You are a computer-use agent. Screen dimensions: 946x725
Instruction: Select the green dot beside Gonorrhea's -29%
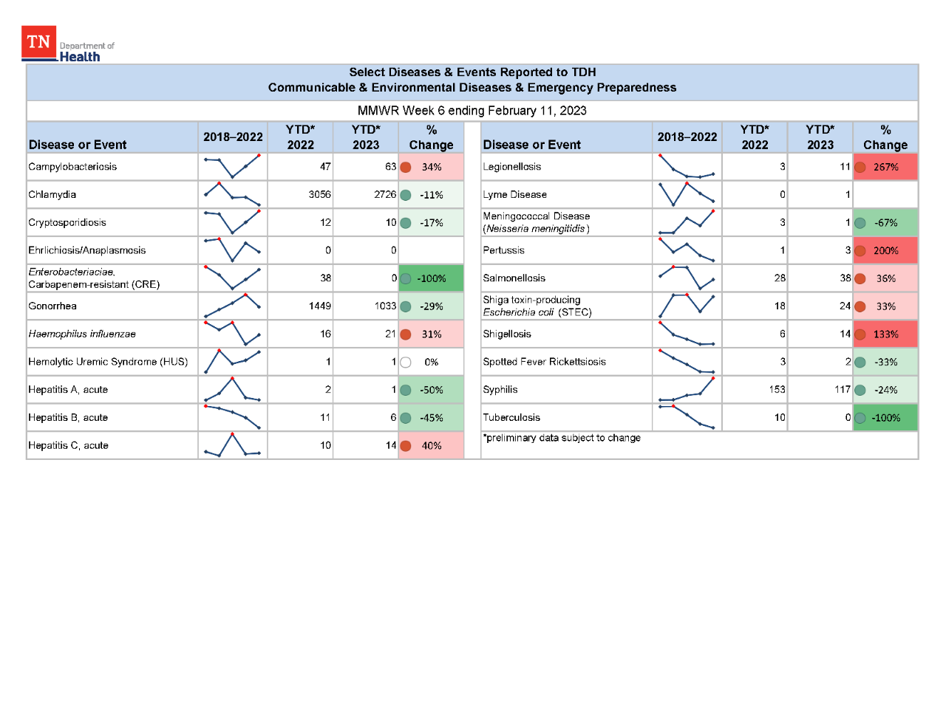coord(406,306)
